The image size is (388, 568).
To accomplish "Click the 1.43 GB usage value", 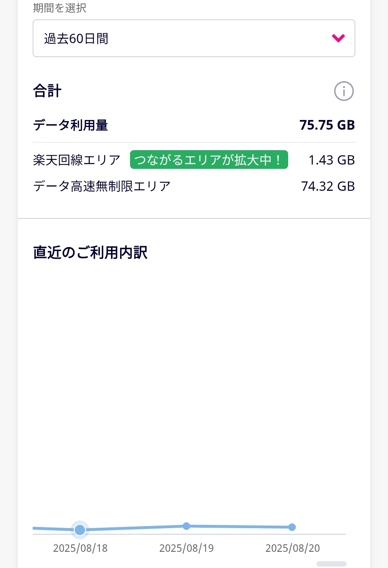I will [331, 160].
